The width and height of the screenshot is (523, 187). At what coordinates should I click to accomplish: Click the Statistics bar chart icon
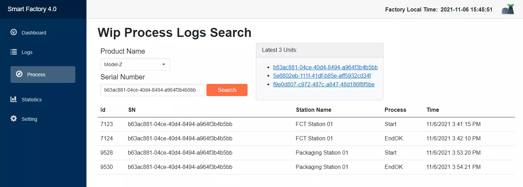(14, 99)
